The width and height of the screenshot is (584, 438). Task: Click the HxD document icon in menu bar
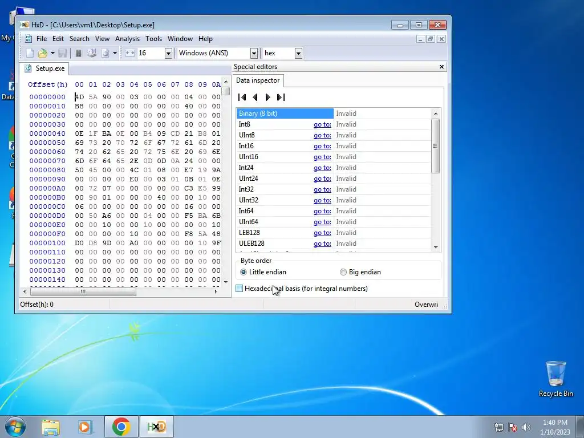[29, 39]
